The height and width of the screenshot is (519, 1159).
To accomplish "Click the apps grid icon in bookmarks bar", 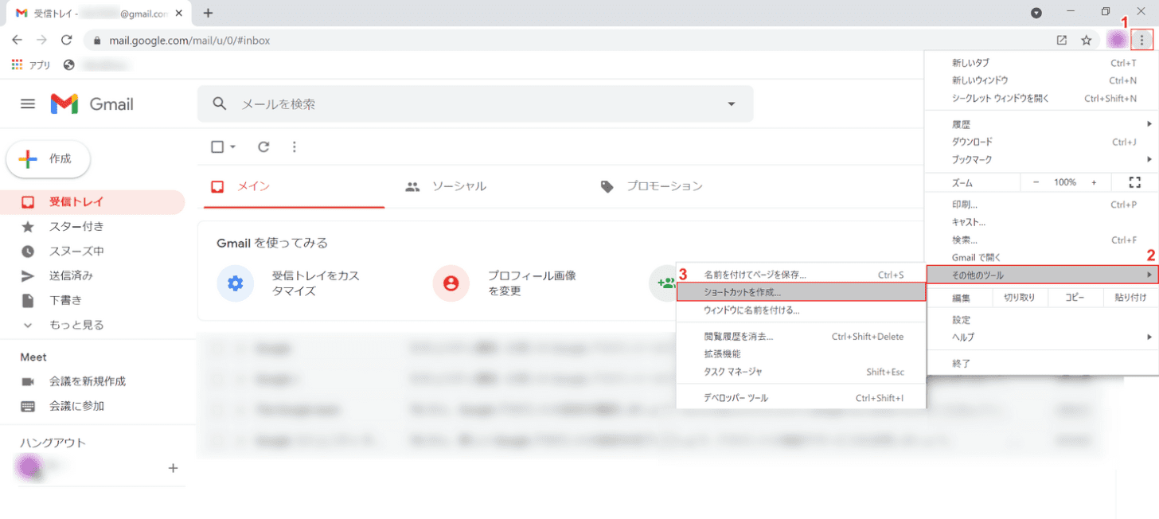I will coord(17,65).
